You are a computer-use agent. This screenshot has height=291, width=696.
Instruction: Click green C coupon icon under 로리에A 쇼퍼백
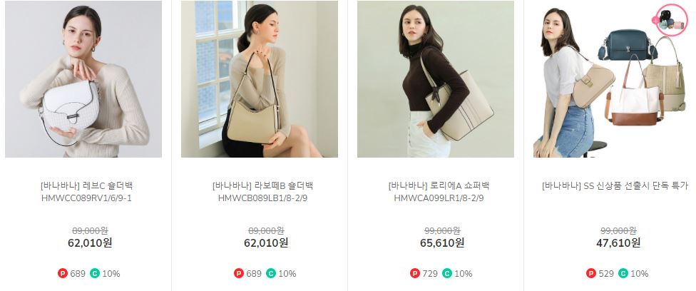tap(447, 273)
